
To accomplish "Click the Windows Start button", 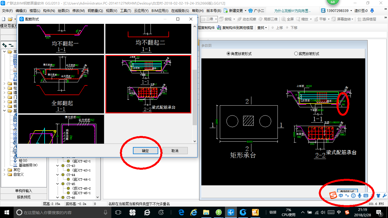I will (7, 212).
